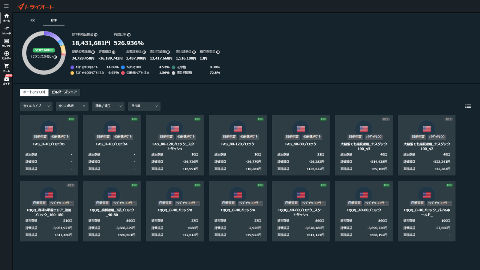Open the カート sidebar section
The width and height of the screenshot is (480, 270).
(x=6, y=68)
